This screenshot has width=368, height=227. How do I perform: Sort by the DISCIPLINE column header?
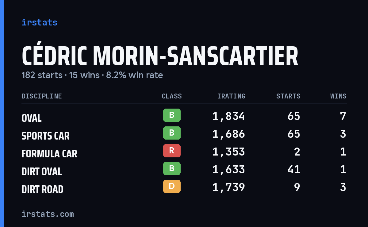[42, 96]
